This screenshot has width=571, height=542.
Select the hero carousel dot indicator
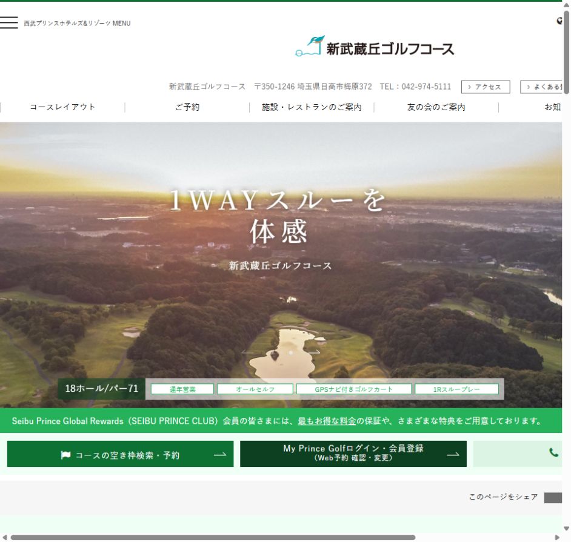pyautogui.click(x=290, y=352)
